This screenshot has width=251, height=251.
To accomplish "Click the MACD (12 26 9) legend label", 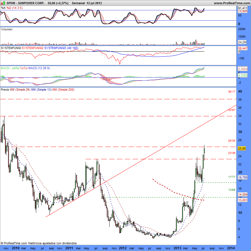I will [39, 68].
